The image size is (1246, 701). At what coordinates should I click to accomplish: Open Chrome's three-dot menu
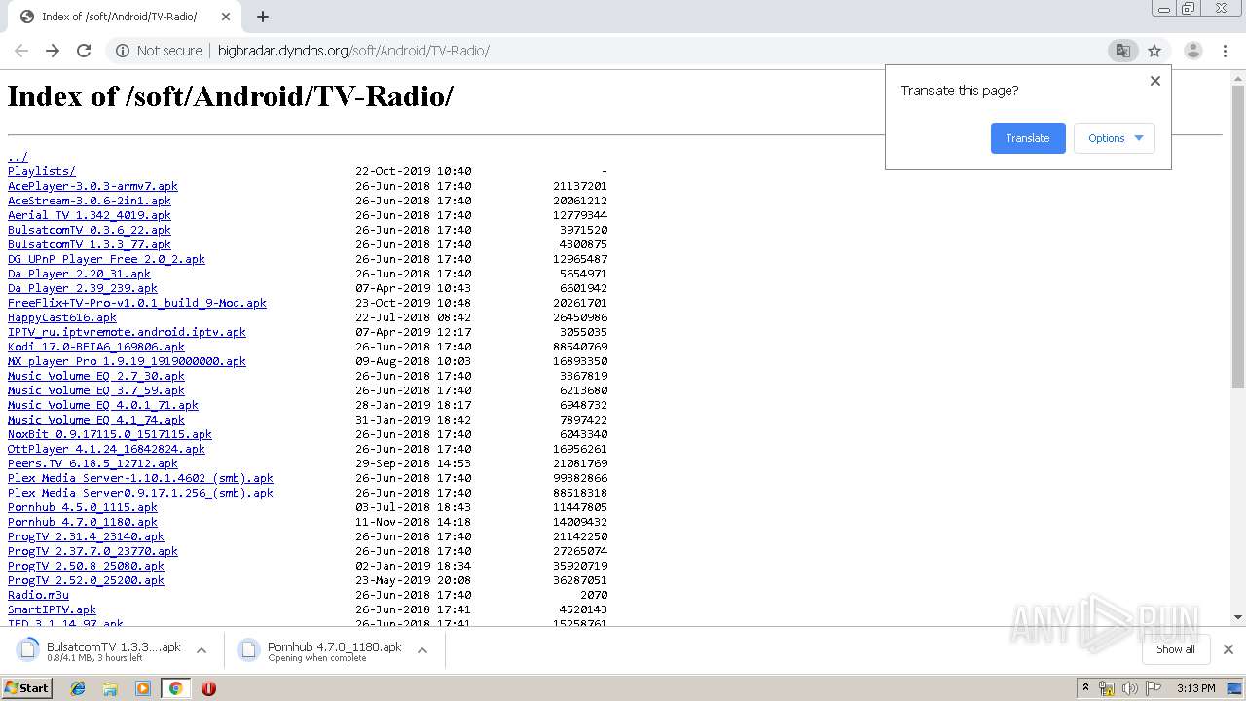1225,51
